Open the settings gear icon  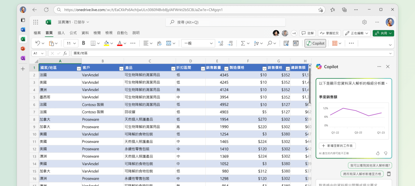[x=364, y=22]
